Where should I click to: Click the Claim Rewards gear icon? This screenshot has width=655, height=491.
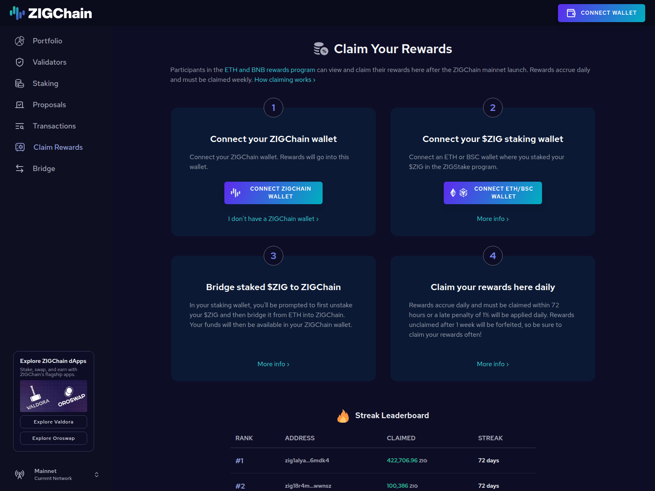[20, 147]
